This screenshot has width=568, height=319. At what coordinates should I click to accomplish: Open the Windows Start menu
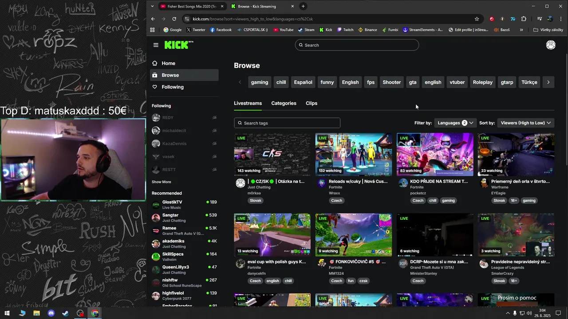7,313
